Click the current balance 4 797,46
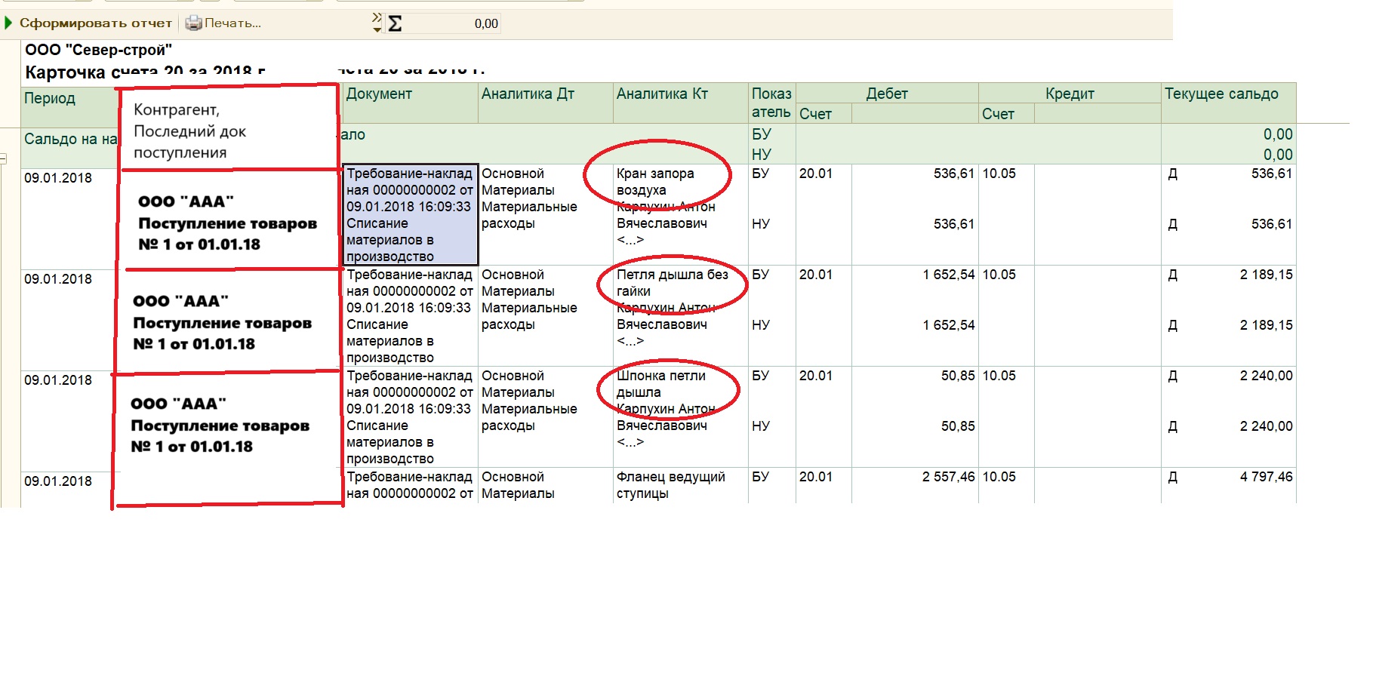This screenshot has width=1373, height=676. [1266, 477]
